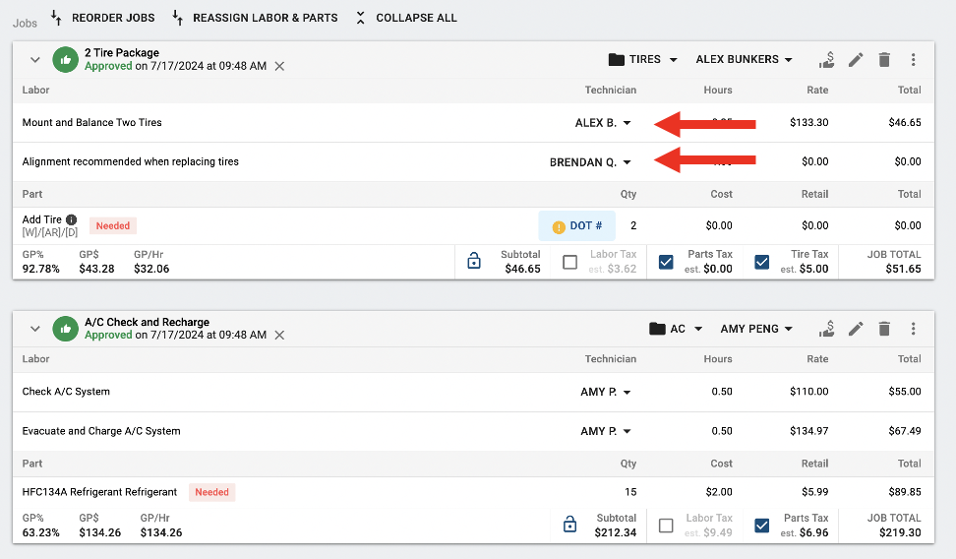Click the Needed tag on HFC134A Refrigerant
Screen dimensions: 956x559
pos(211,492)
